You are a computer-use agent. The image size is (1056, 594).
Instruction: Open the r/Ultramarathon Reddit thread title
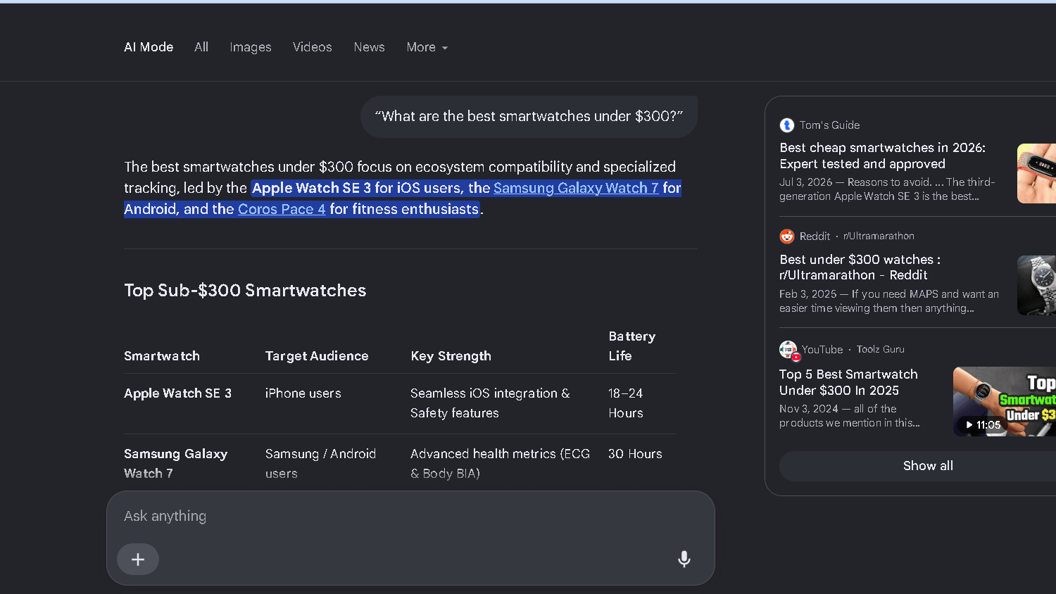[x=860, y=267]
